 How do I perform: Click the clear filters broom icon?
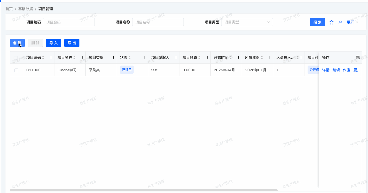[x=340, y=22]
